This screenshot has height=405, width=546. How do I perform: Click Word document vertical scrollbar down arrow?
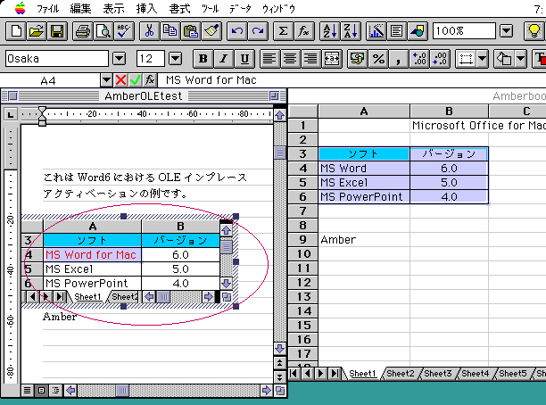coord(279,348)
